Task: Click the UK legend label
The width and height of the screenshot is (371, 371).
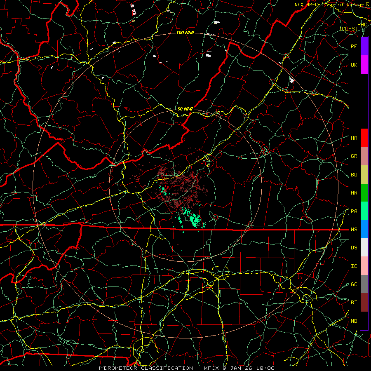Action: pos(354,65)
